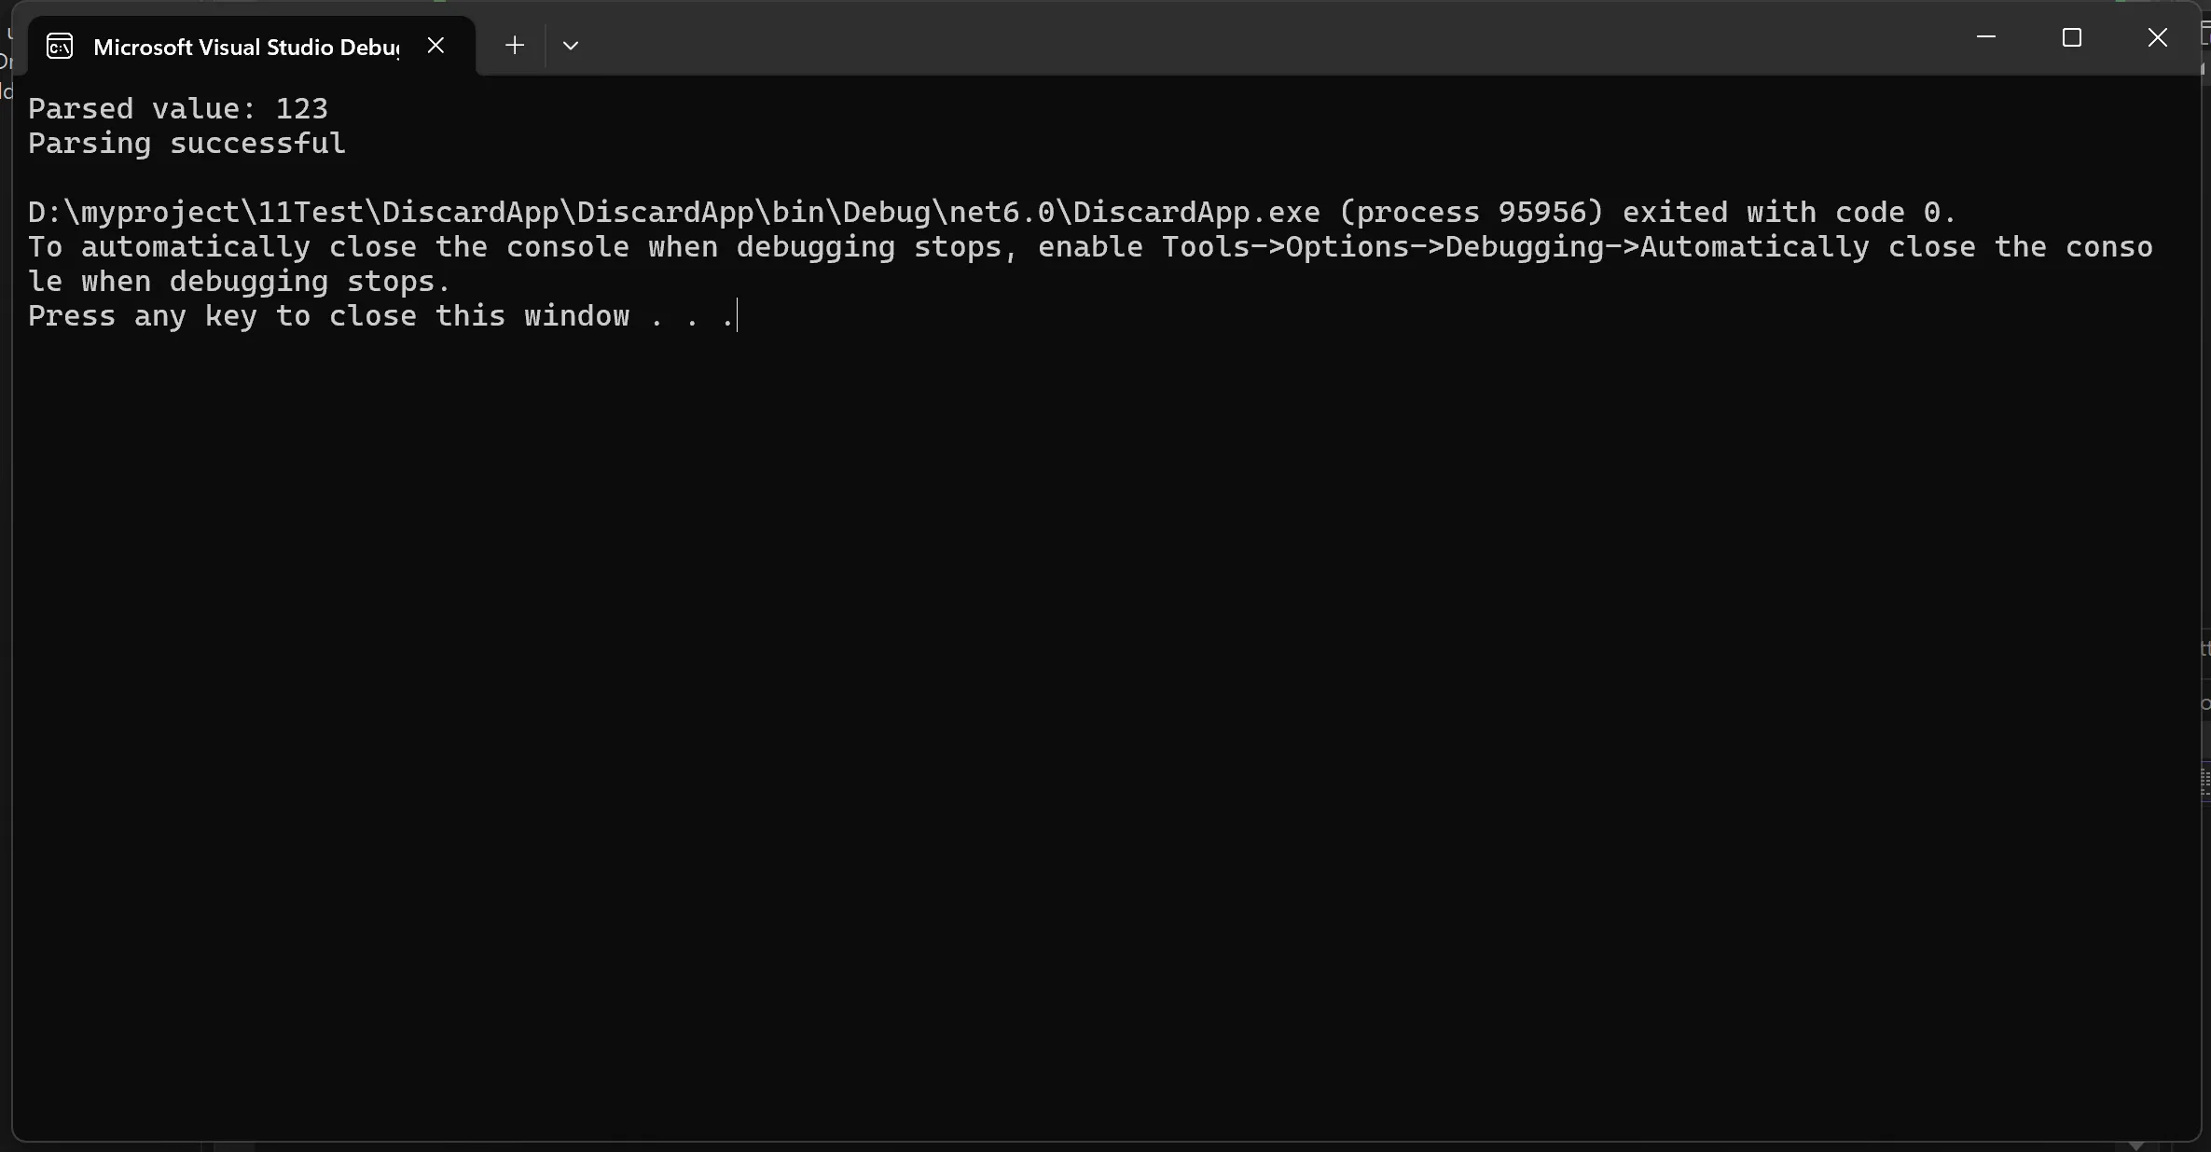Click the "Parsing successful" output line

coord(187,144)
